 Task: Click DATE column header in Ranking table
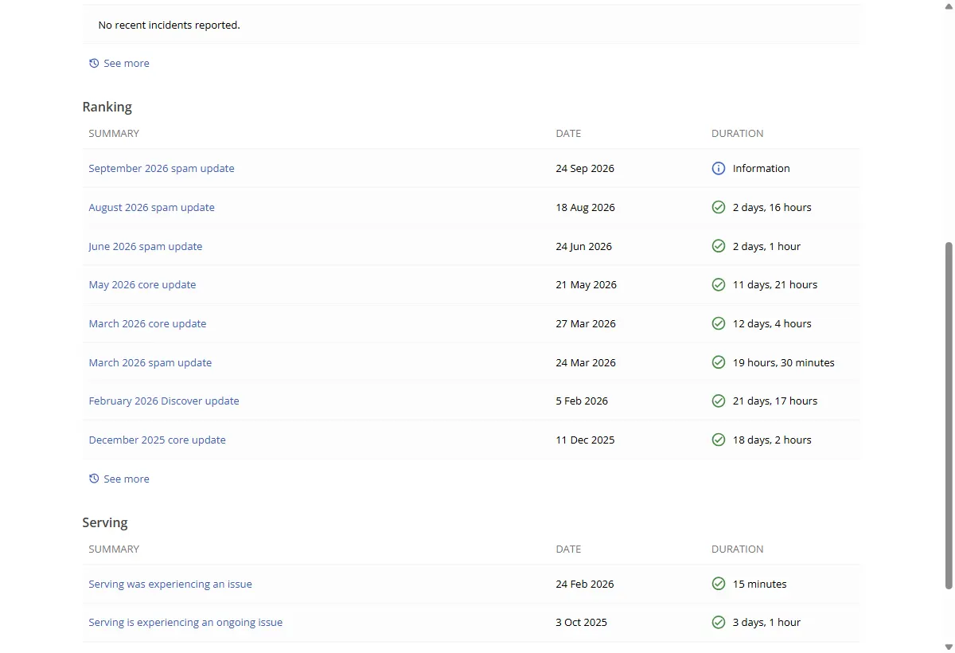[x=568, y=133]
